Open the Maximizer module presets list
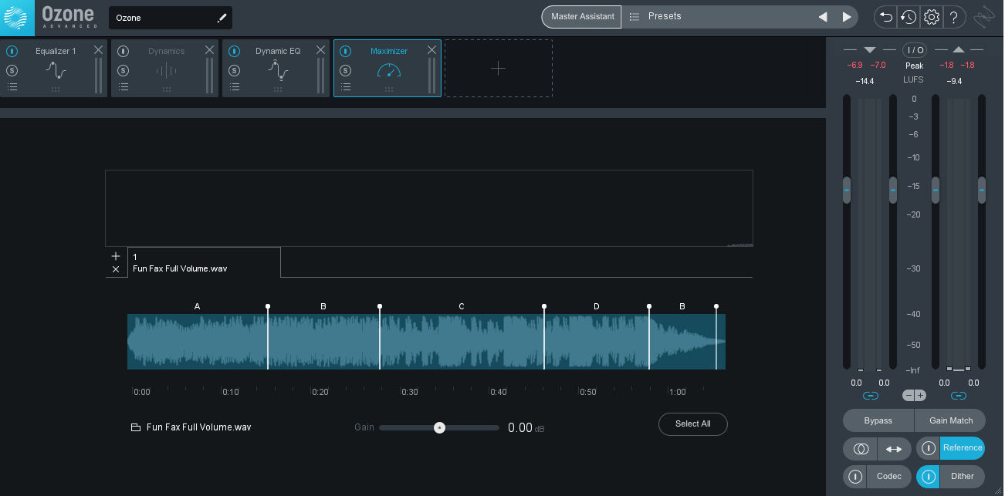Image resolution: width=1005 pixels, height=496 pixels. click(x=346, y=87)
